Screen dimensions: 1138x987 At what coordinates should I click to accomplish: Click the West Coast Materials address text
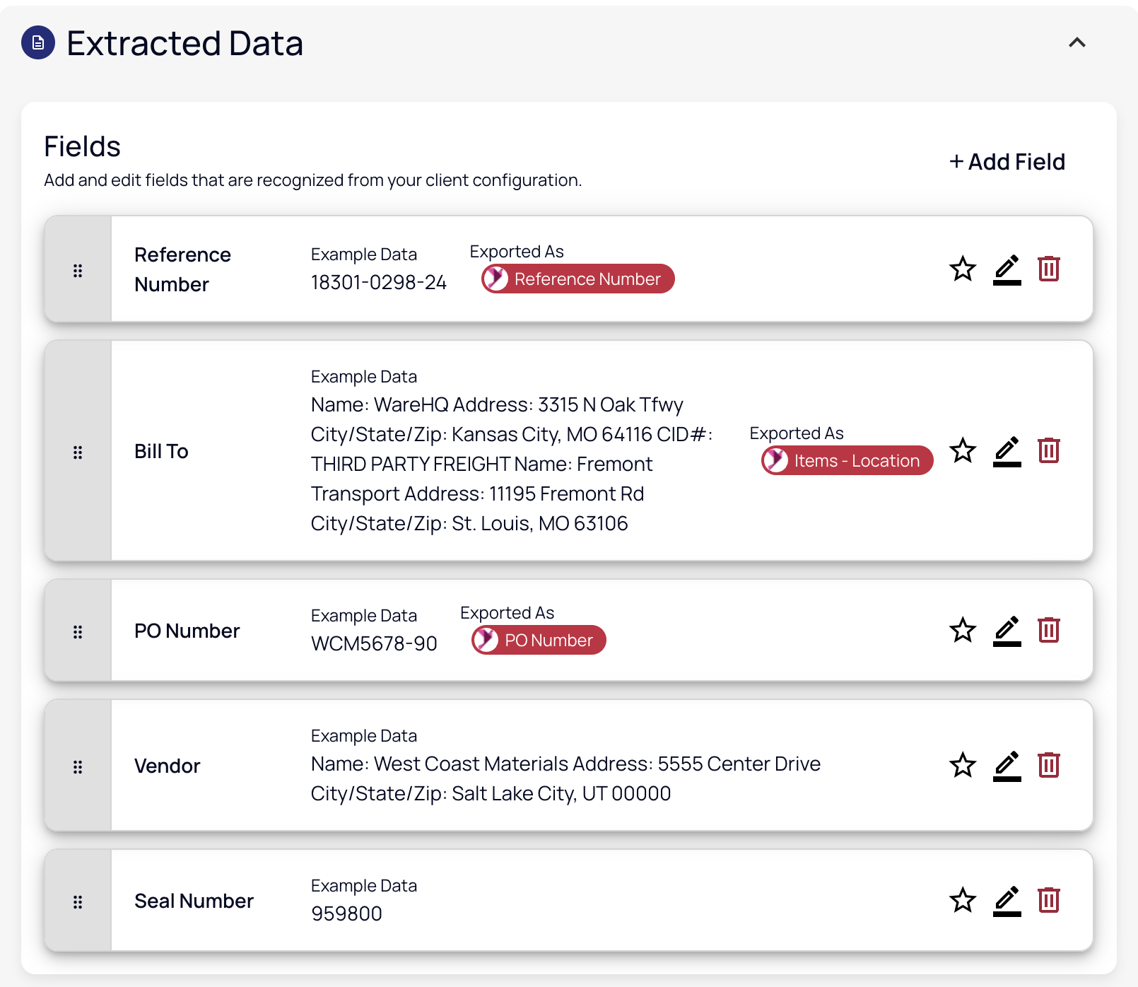coord(565,778)
